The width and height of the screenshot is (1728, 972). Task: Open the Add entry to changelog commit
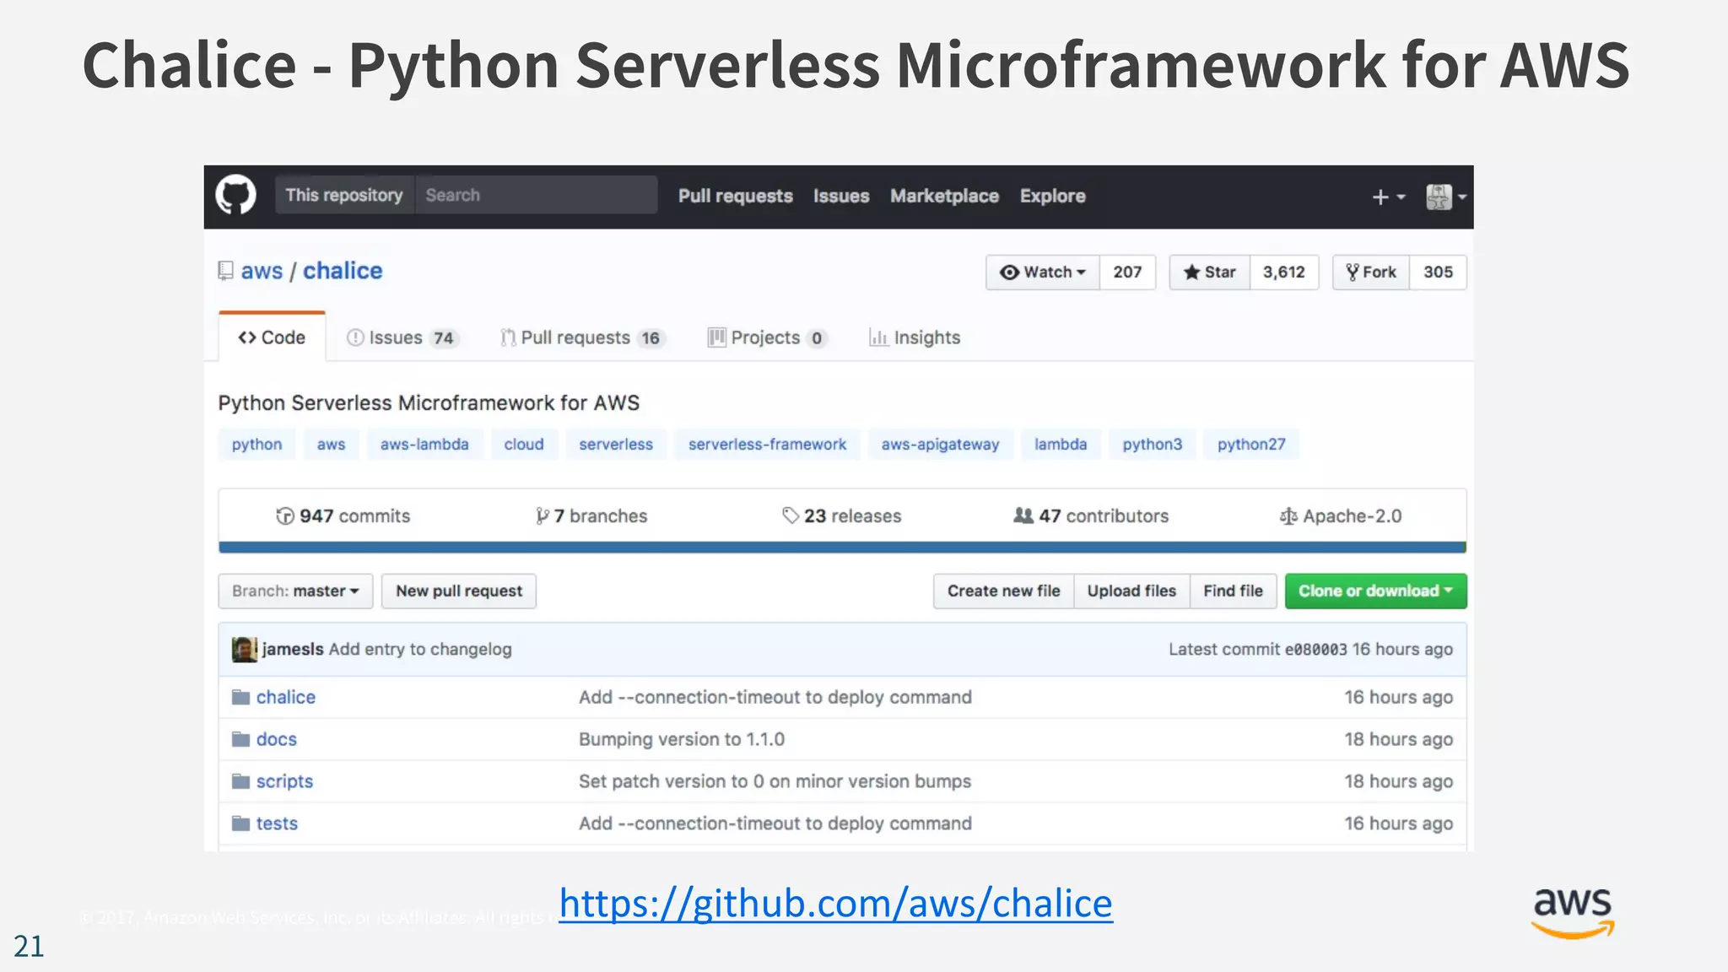420,649
